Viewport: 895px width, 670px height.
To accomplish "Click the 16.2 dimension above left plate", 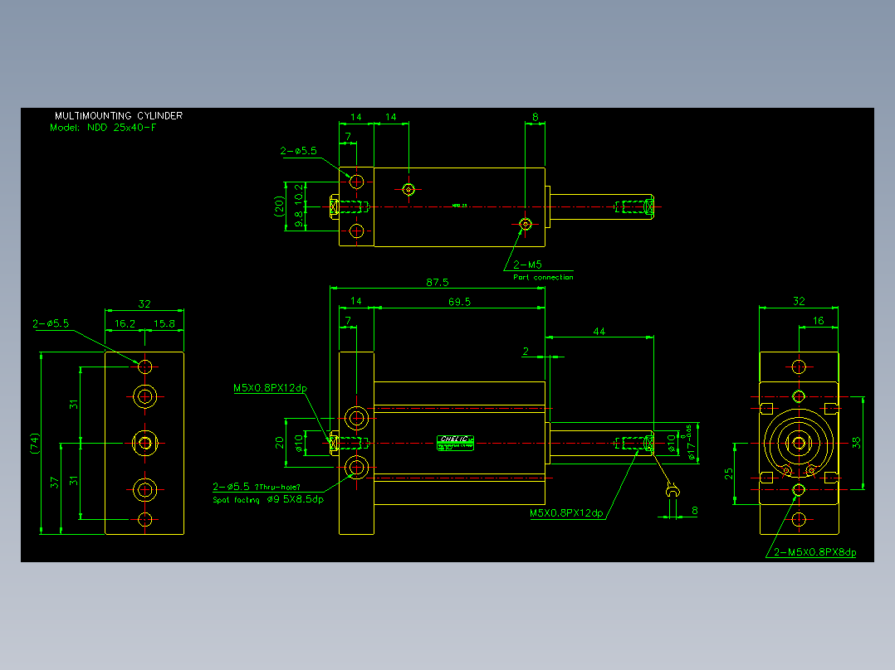I will point(125,324).
